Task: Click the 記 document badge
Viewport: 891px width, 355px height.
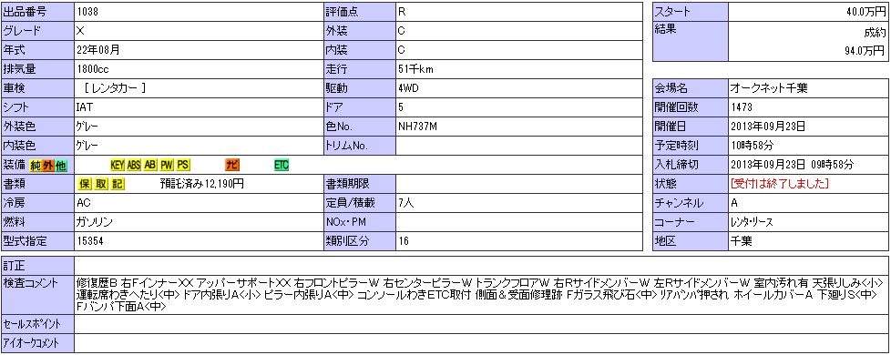Action: click(118, 184)
